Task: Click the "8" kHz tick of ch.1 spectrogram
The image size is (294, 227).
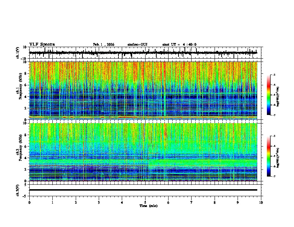Action: tap(26, 73)
